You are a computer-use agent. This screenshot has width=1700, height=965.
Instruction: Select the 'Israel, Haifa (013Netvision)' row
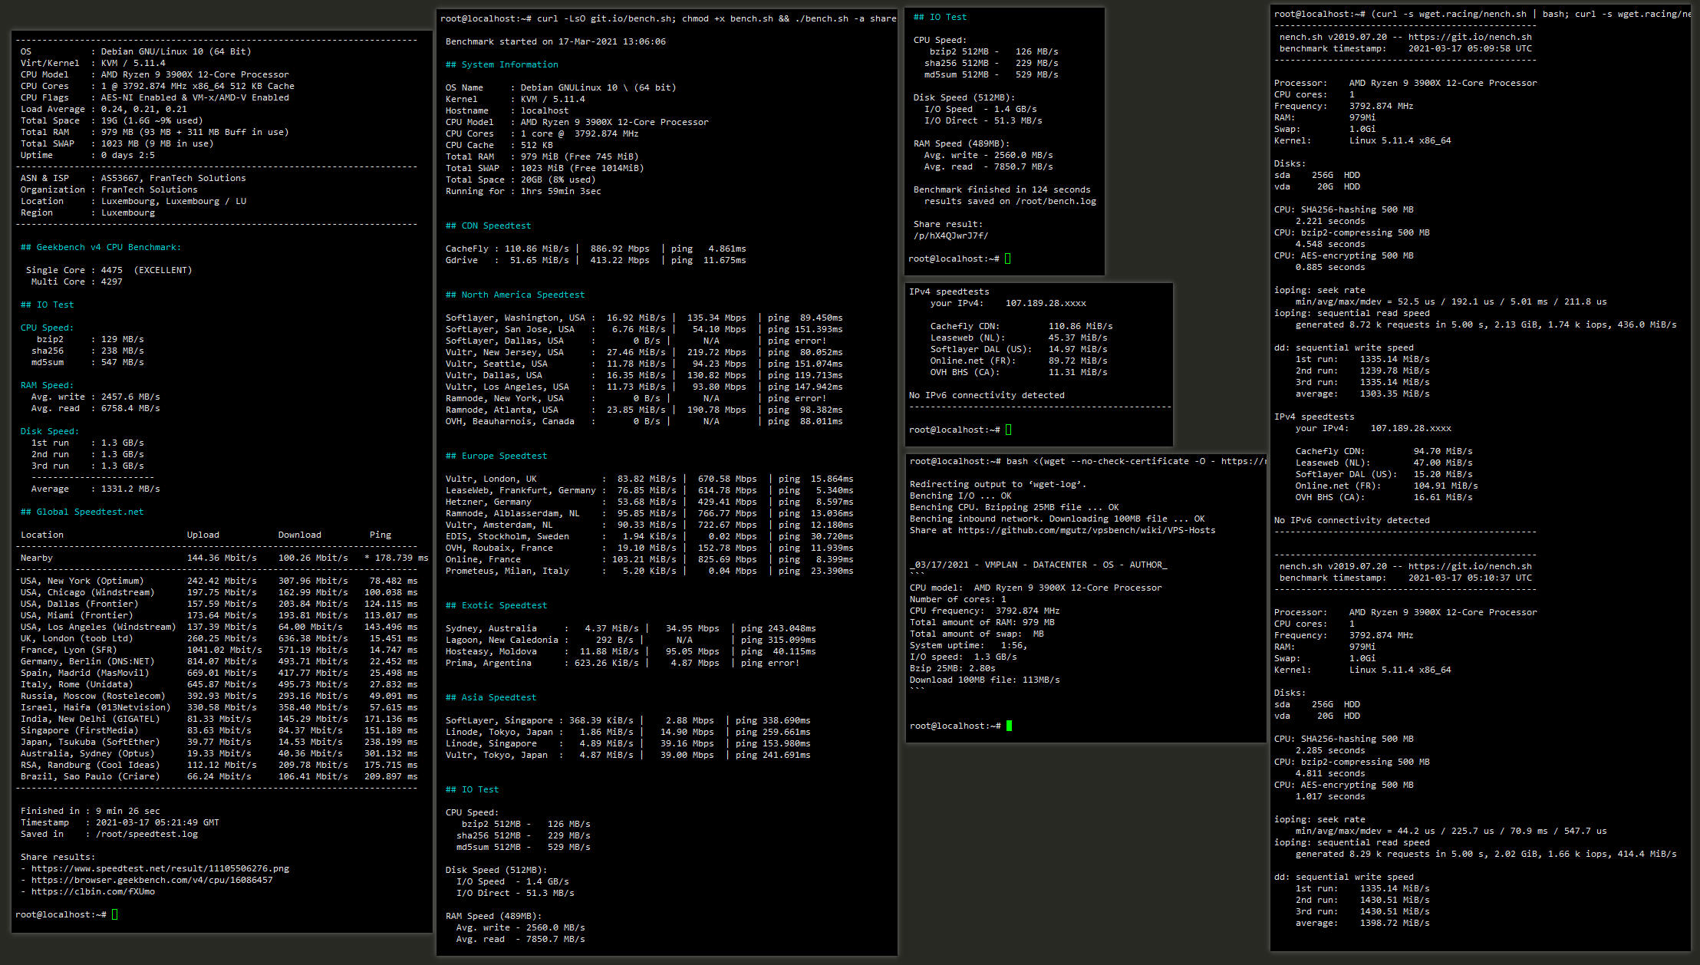pyautogui.click(x=219, y=707)
